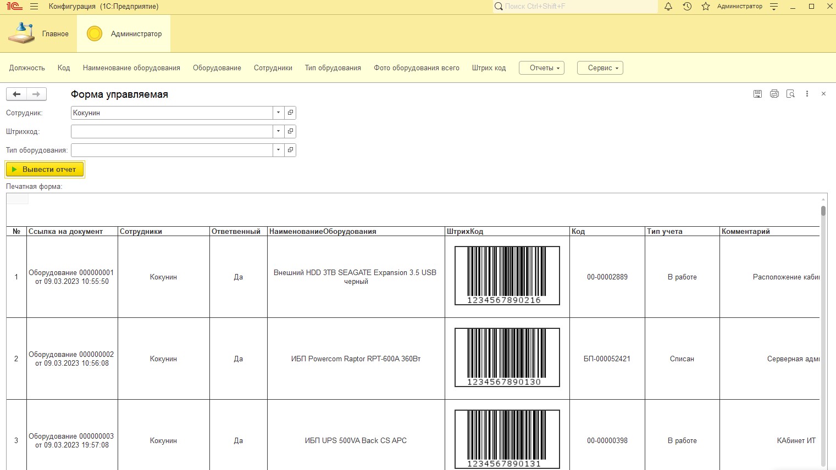This screenshot has width=836, height=470.
Task: Click the search magnifier icon
Action: click(499, 7)
